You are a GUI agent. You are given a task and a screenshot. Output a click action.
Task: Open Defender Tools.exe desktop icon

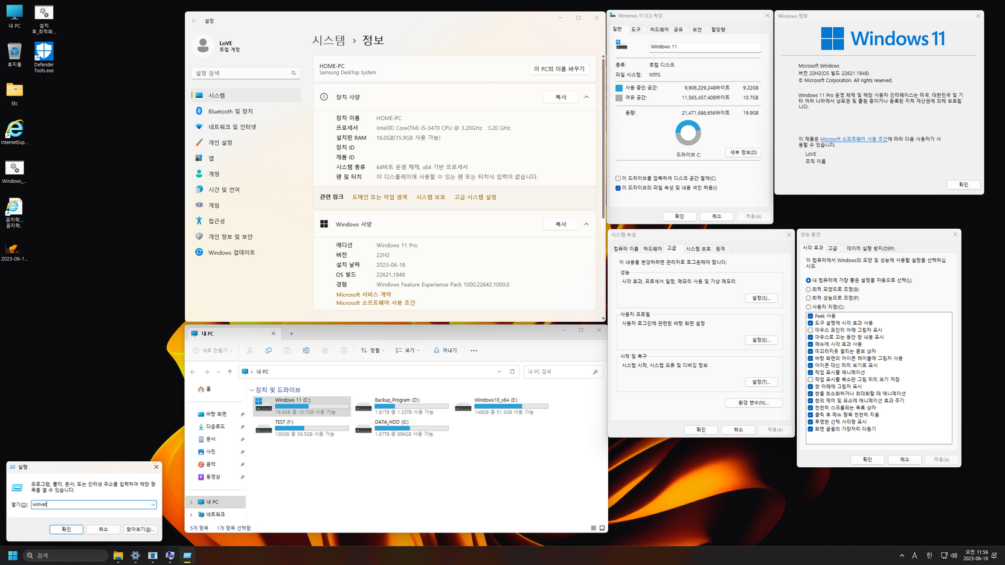click(x=43, y=58)
